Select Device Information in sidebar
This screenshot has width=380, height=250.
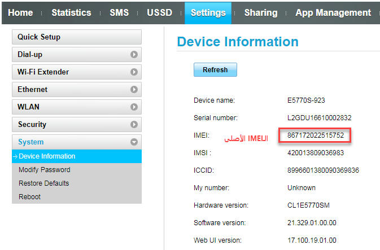77,156
